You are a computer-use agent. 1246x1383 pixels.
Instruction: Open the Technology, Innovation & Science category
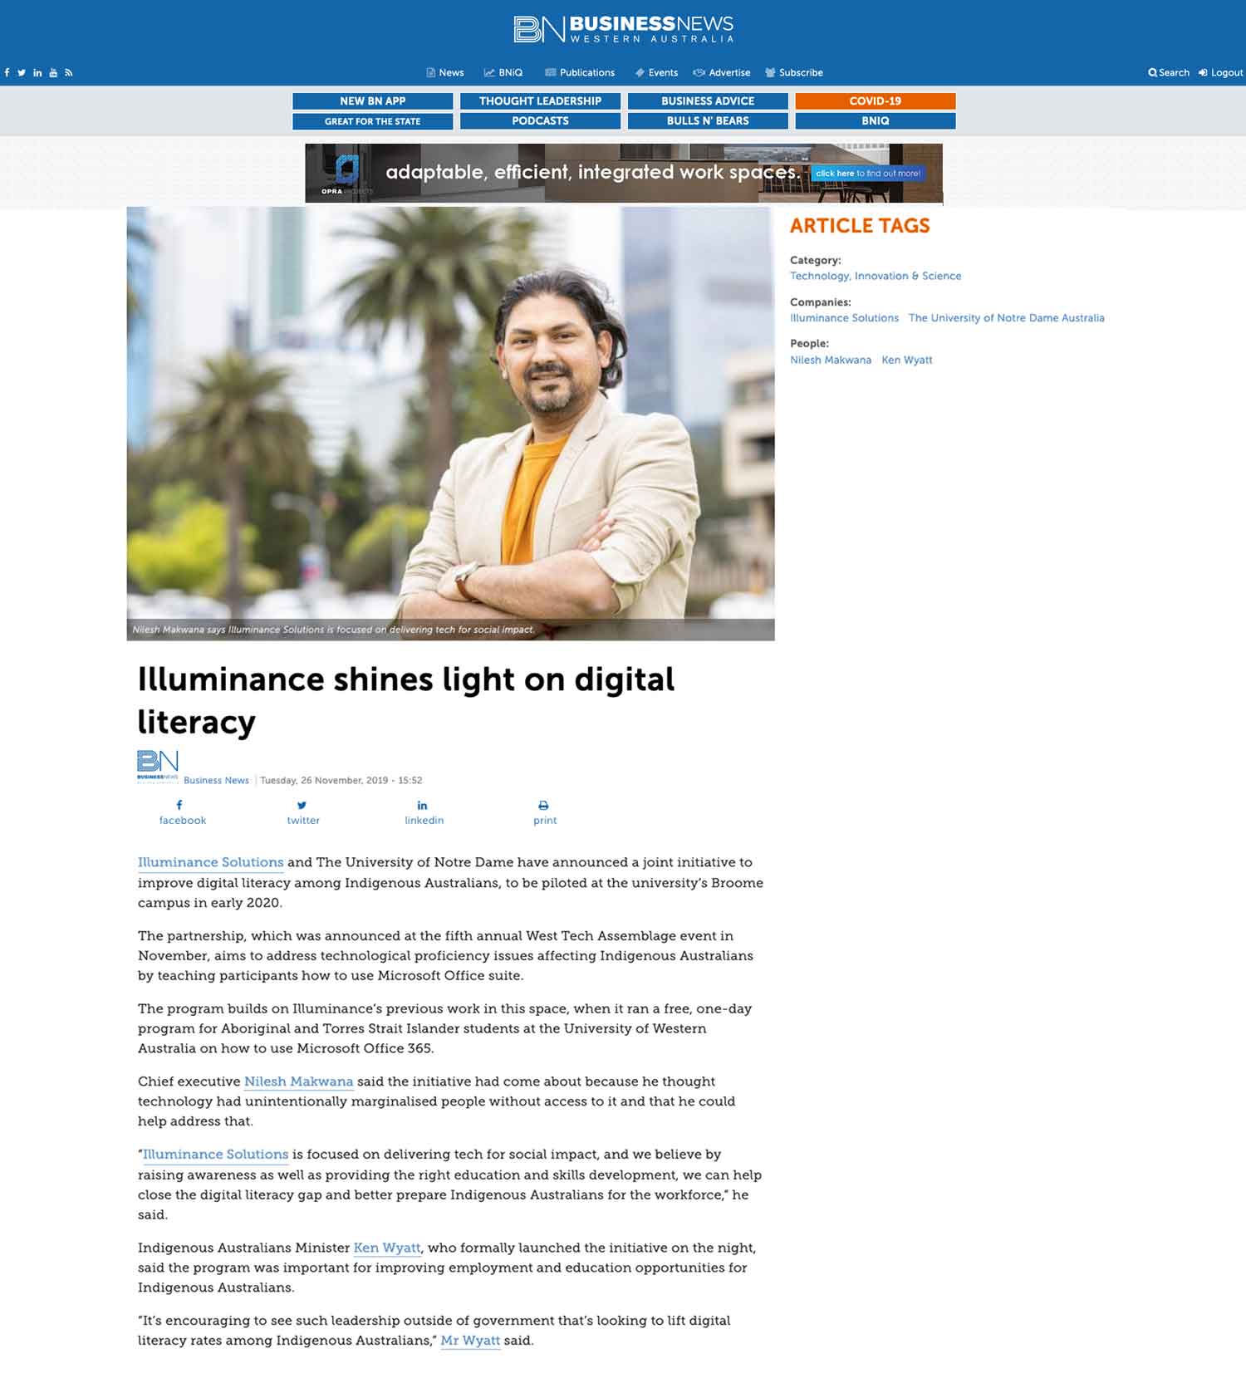(x=876, y=276)
